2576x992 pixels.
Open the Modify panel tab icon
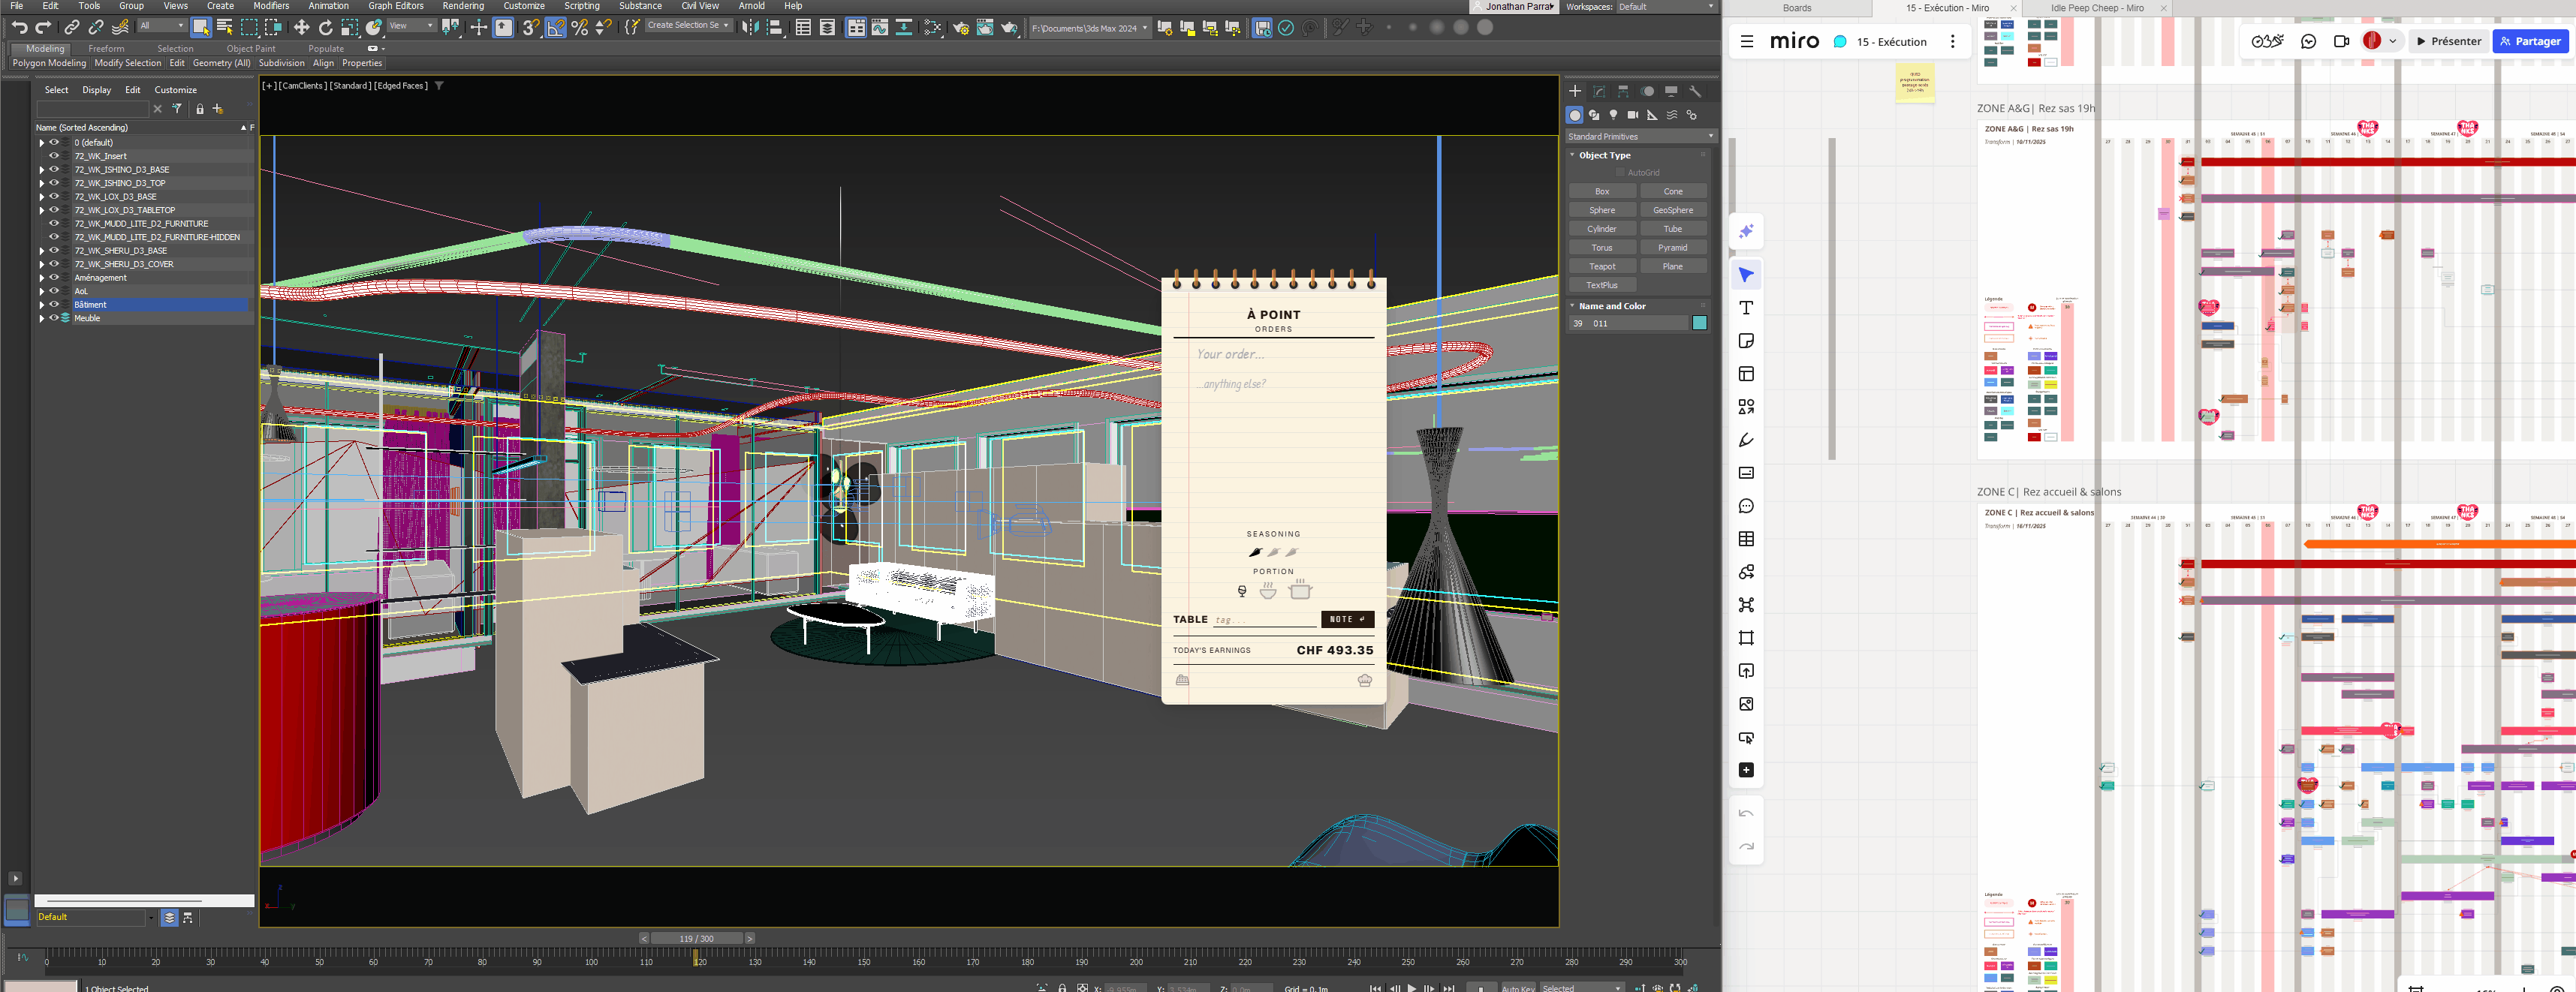pyautogui.click(x=1599, y=91)
